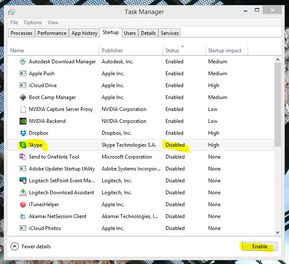Click the Send to OneNote Tool icon
The height and width of the screenshot is (264, 289).
tap(23, 157)
